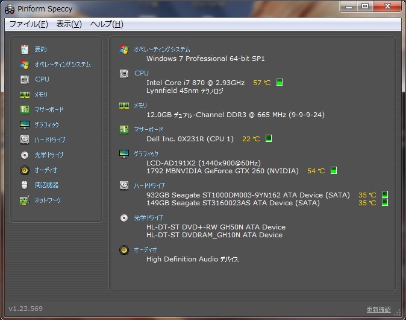The height and width of the screenshot is (320, 406).
Task: Click the ハードドライブ heading in summary panel
Action: 149,186
